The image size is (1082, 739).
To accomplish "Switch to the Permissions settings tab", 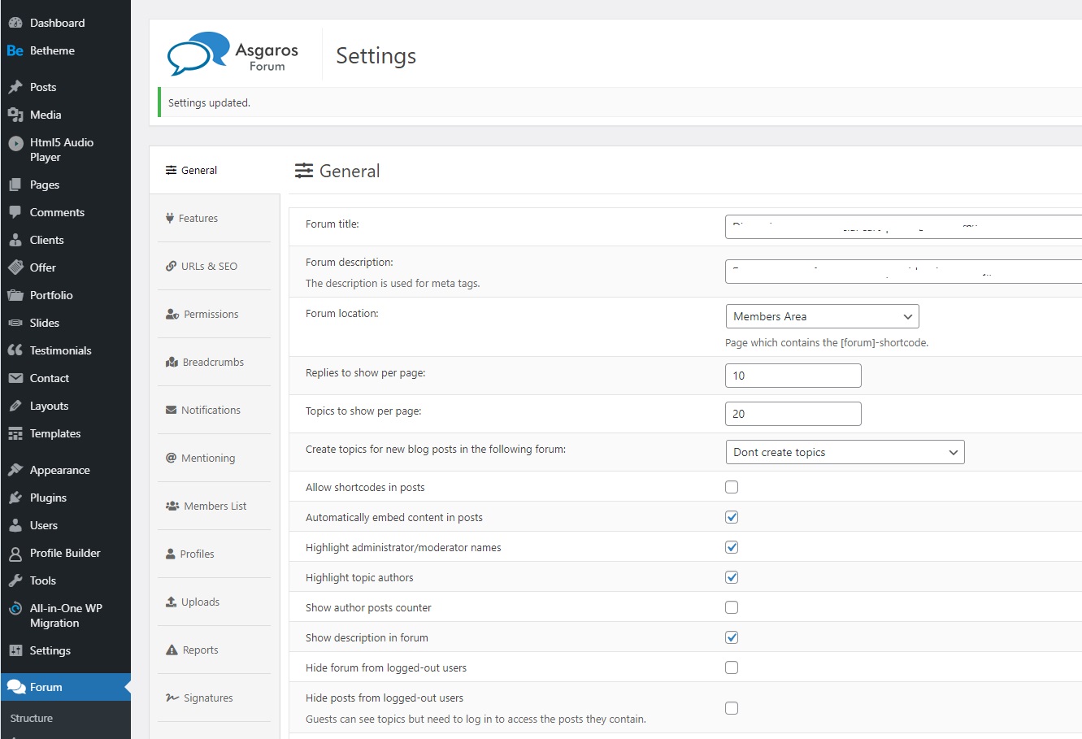I will click(211, 315).
